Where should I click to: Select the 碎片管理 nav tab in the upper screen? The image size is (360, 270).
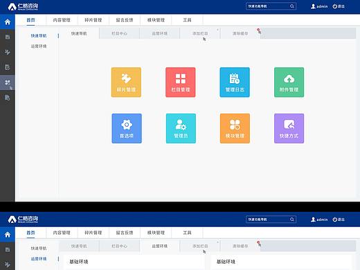93,20
